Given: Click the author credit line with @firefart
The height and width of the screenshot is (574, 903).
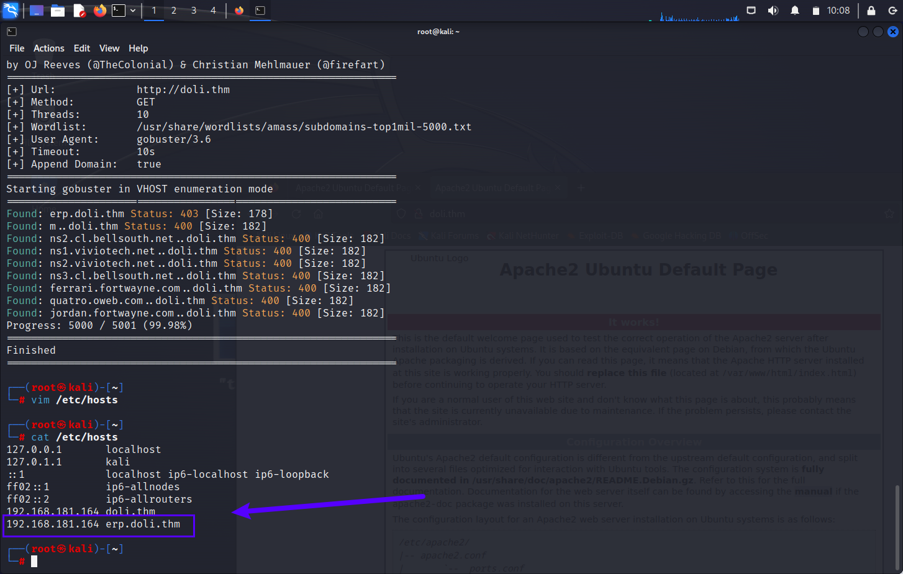Looking at the screenshot, I should point(196,65).
